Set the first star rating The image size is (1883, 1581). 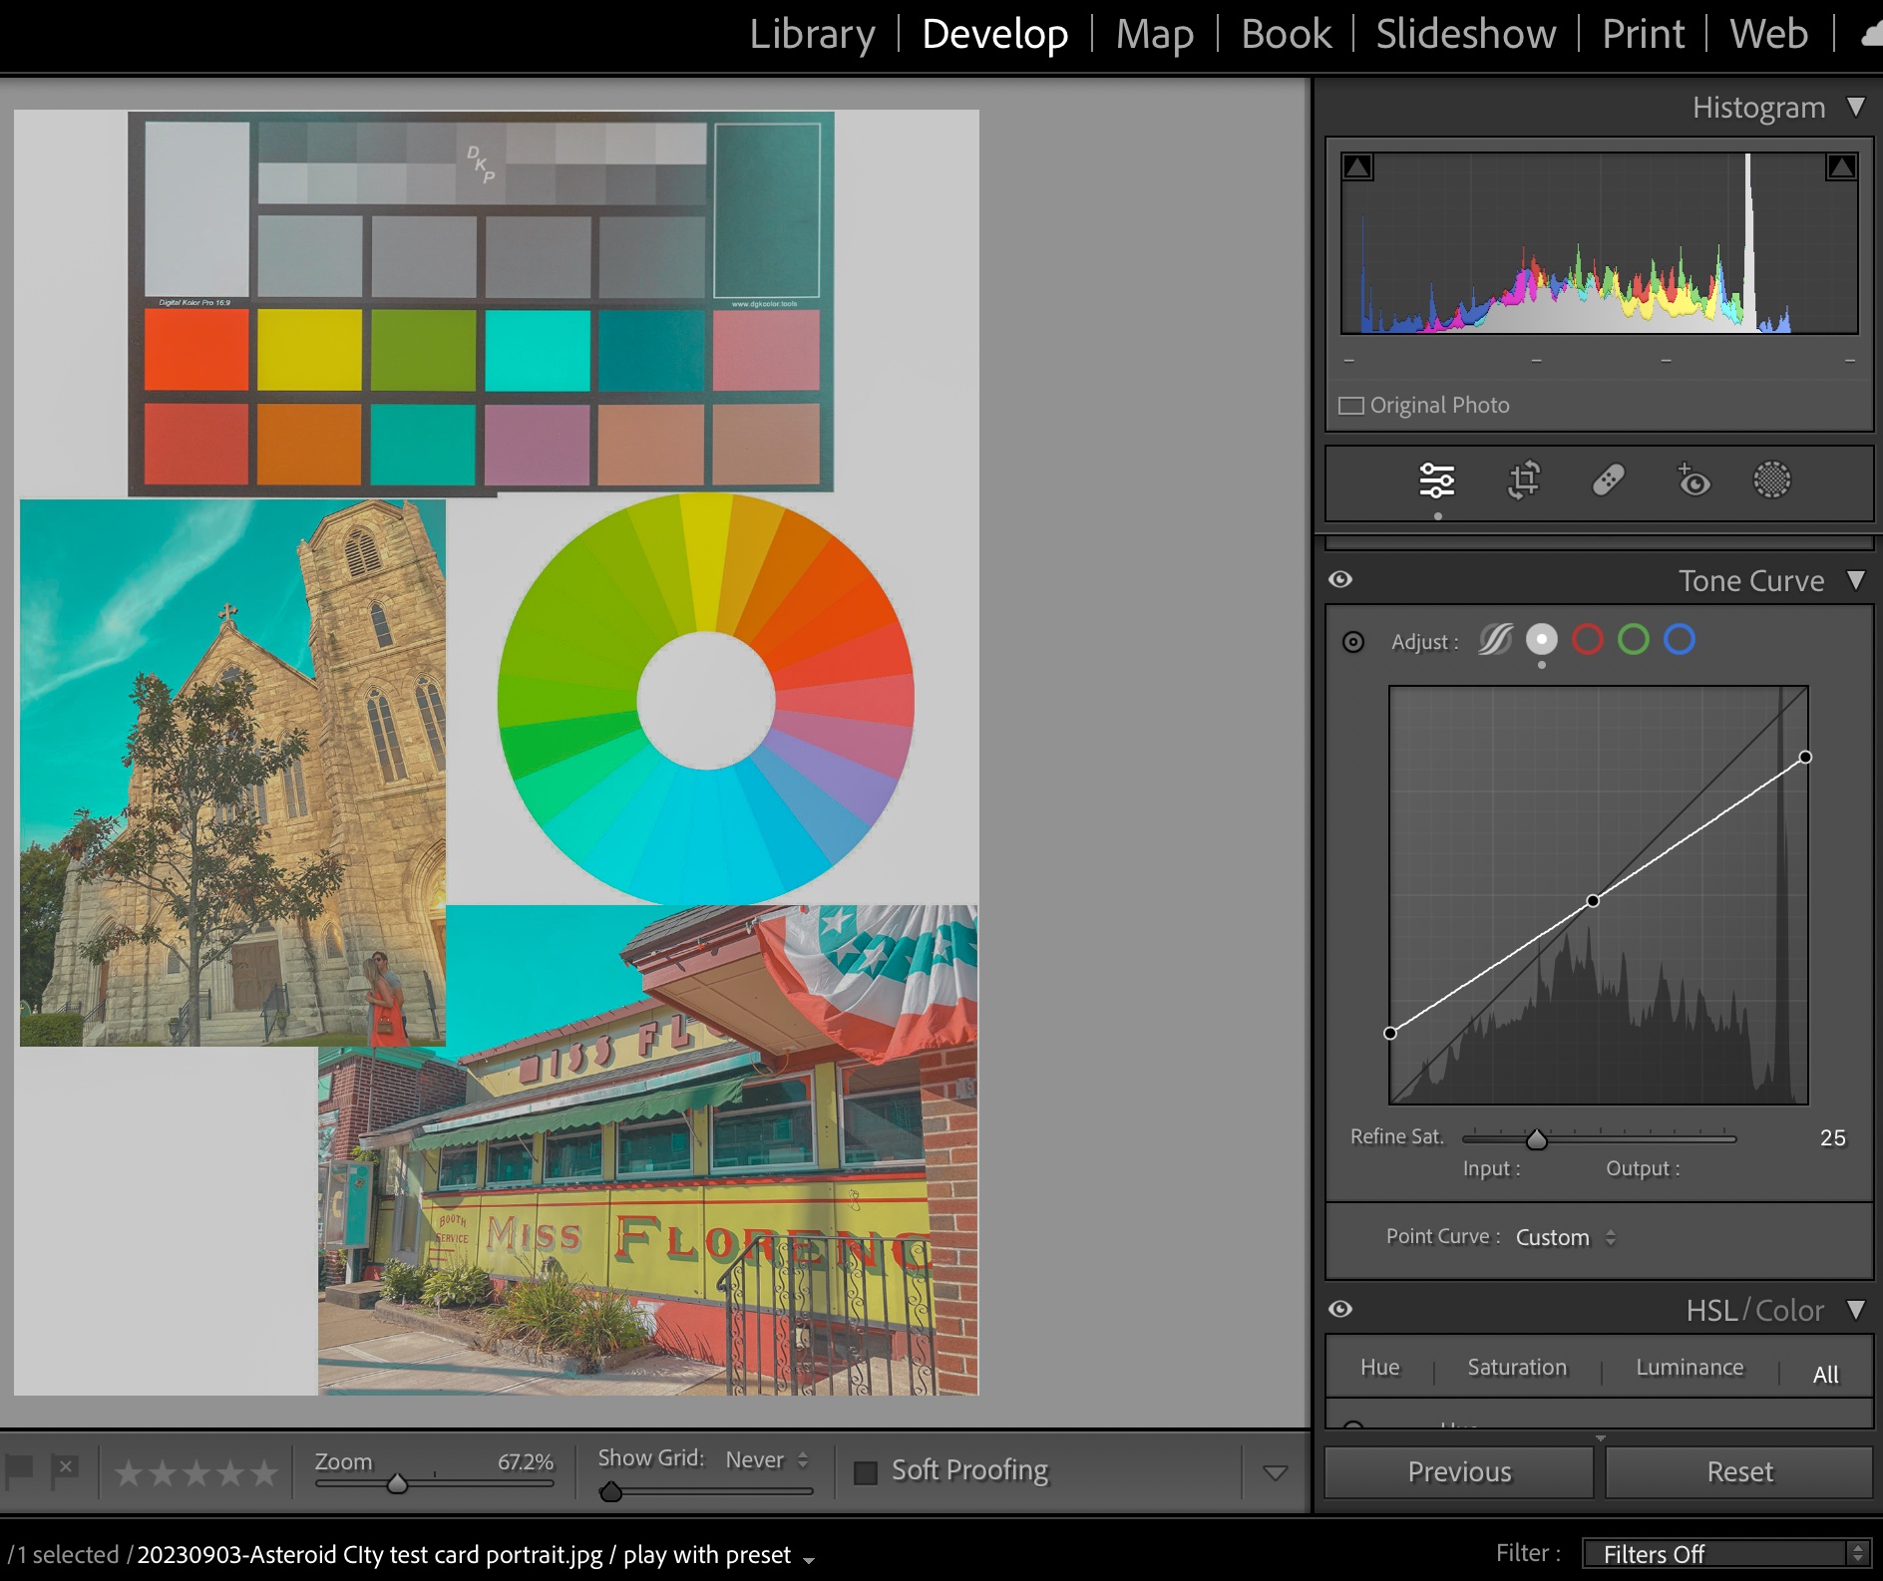point(129,1472)
